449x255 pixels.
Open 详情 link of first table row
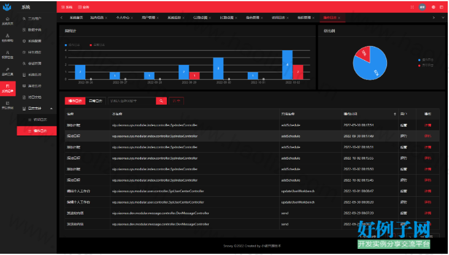point(428,125)
